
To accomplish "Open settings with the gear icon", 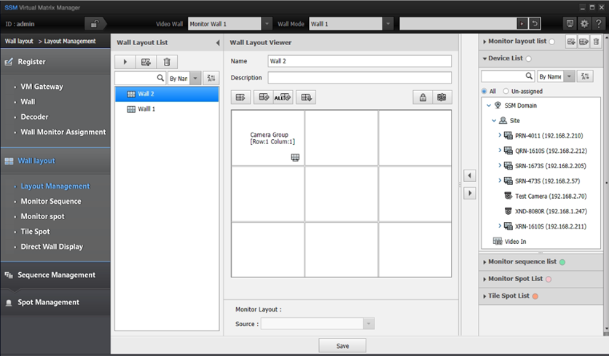I will pyautogui.click(x=584, y=24).
